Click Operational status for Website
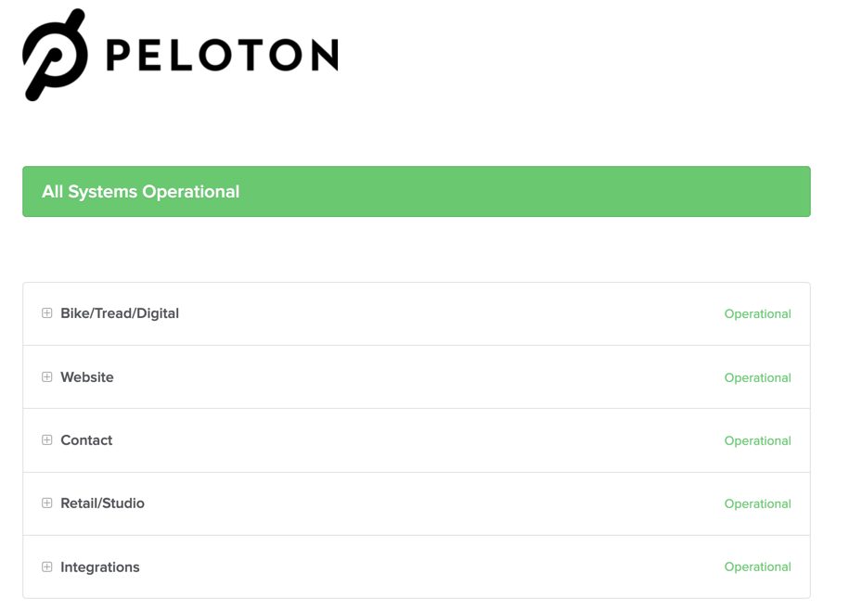This screenshot has height=611, width=862. 757,377
